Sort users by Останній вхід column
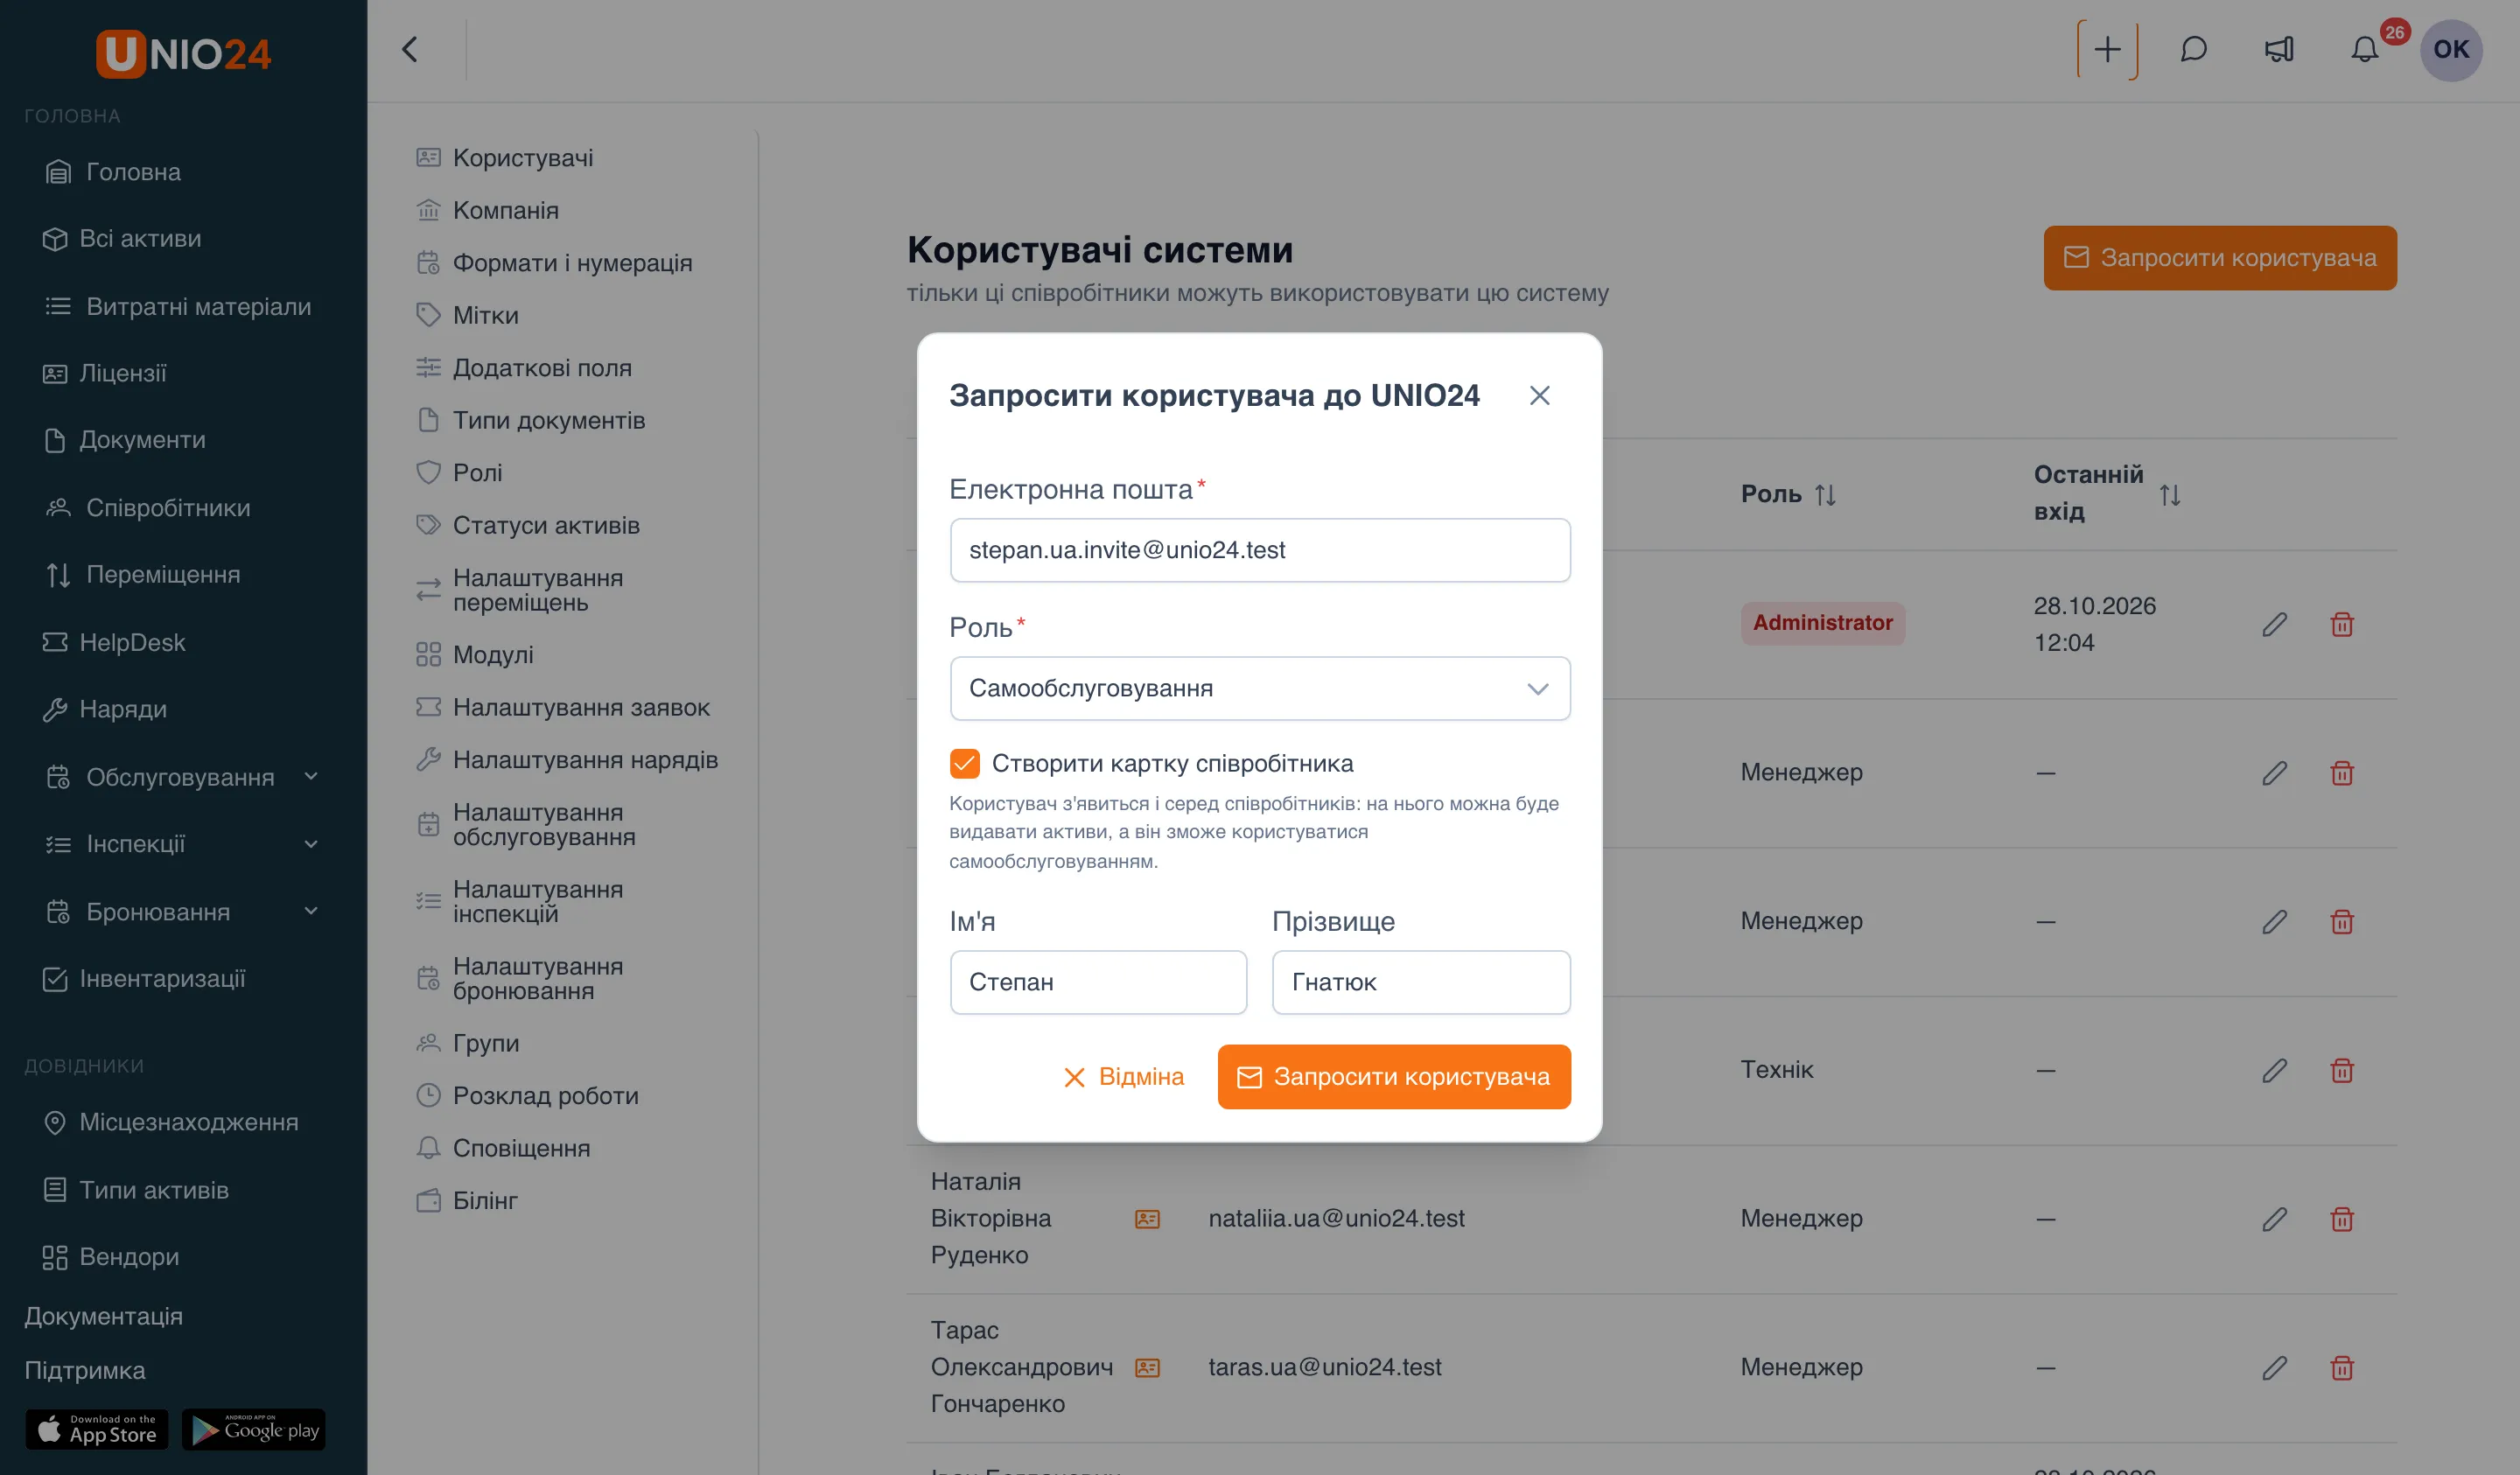The image size is (2520, 1475). 2169,494
